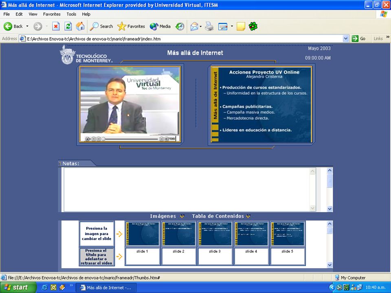Select the thumbnail above slide 3
This screenshot has height=293, width=391.
coord(215,234)
